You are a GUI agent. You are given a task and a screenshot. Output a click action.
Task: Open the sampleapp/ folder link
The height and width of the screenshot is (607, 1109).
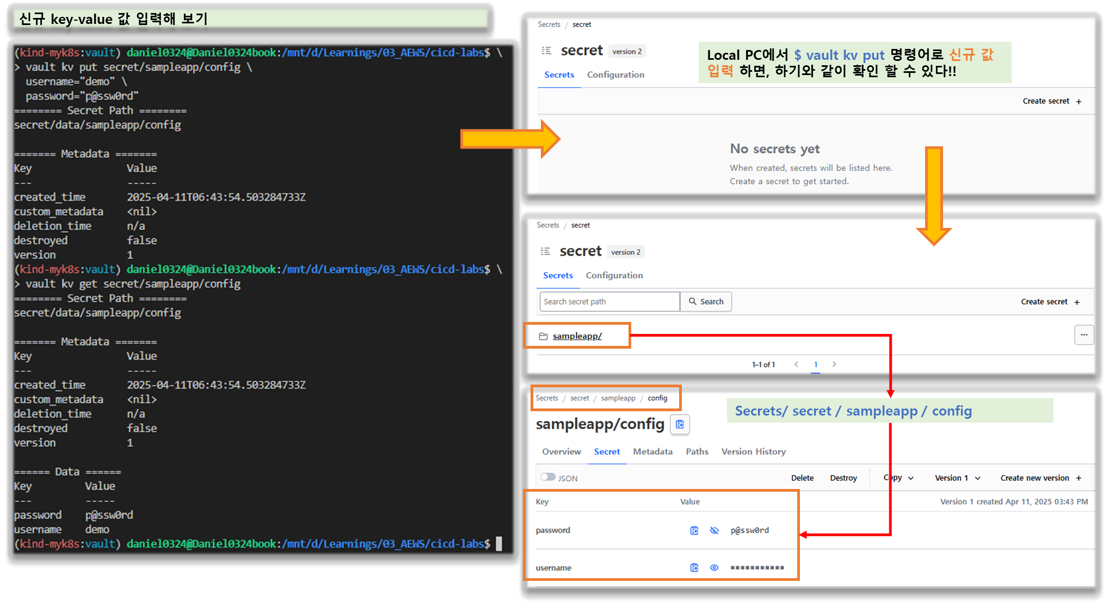coord(577,336)
